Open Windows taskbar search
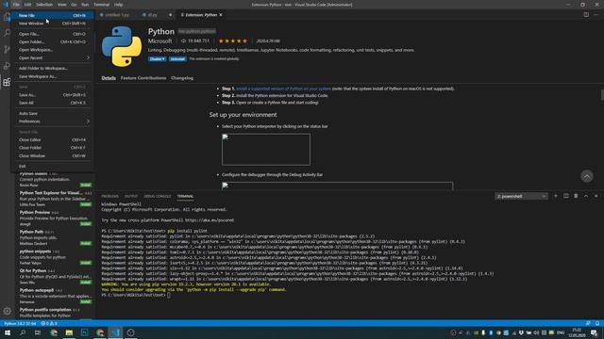Viewport: 604px width, 339px height. tap(23, 332)
